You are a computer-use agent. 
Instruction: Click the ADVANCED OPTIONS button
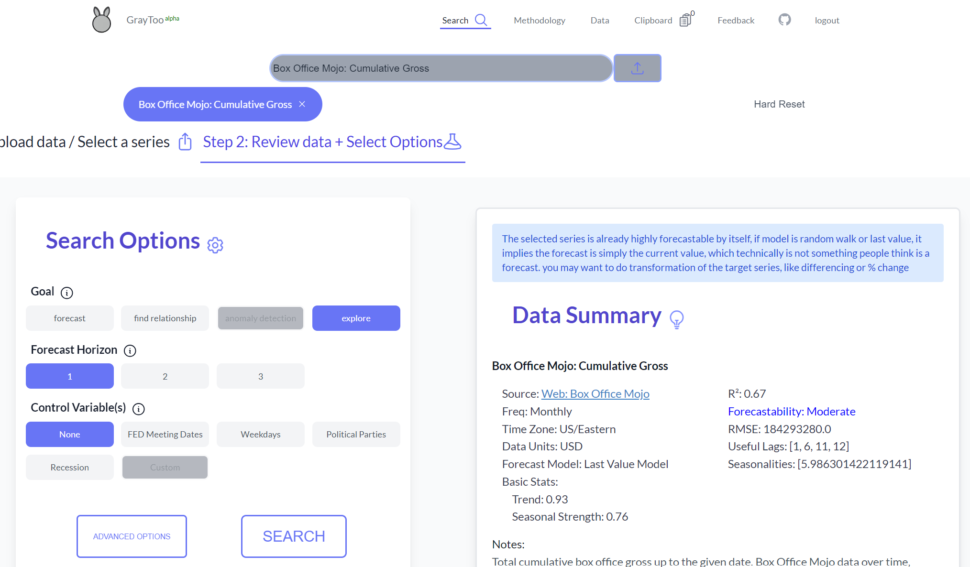tap(132, 536)
